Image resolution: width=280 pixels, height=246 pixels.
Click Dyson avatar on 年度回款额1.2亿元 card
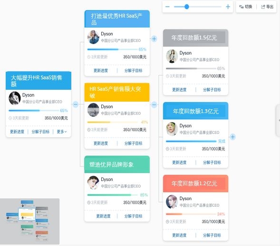pyautogui.click(x=172, y=201)
